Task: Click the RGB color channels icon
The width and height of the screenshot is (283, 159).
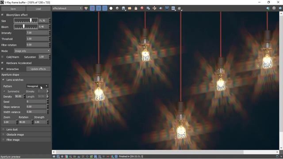Action: click(86, 8)
